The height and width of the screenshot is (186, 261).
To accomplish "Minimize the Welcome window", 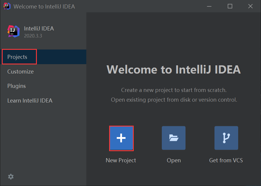I will (209, 6).
